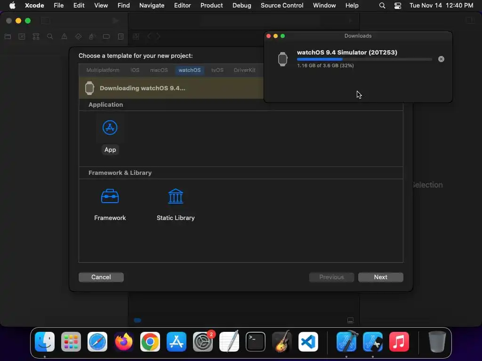Open the Project navigator folder icon

coord(8,37)
